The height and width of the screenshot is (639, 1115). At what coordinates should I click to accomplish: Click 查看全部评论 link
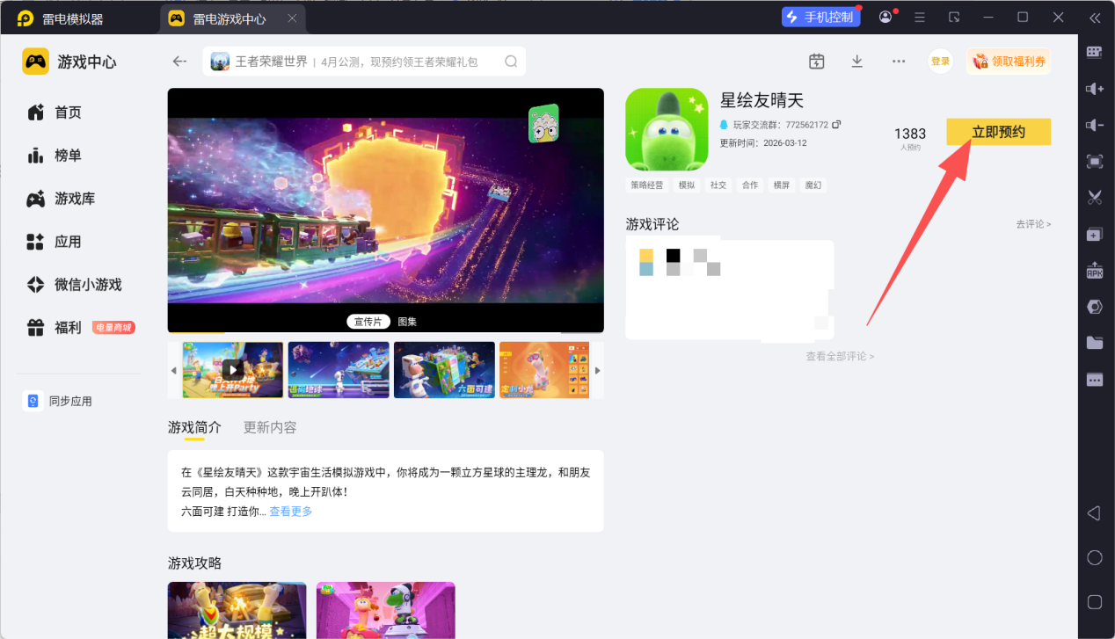coord(840,356)
